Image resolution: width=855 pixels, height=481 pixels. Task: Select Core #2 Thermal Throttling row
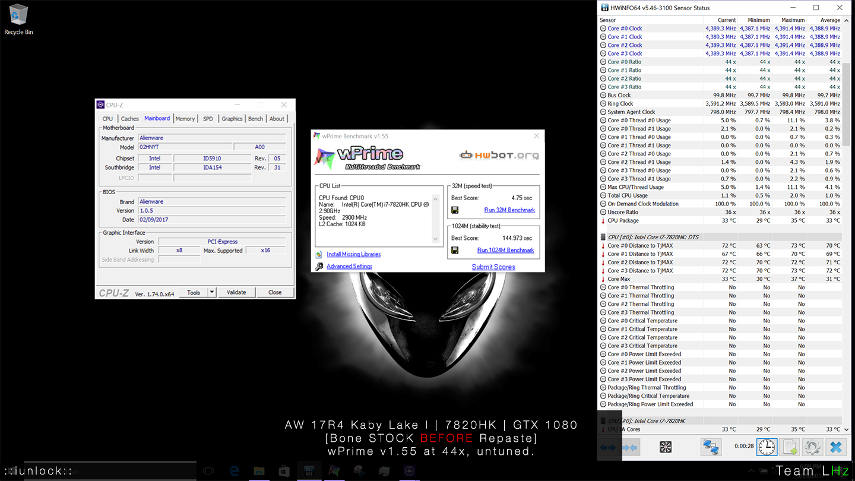coord(720,304)
